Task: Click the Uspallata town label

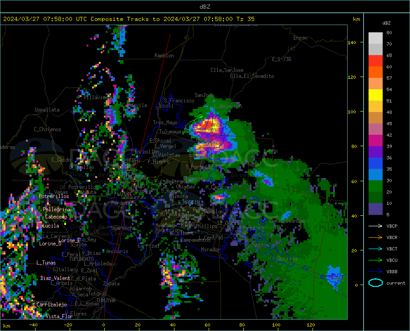Action: pos(47,110)
